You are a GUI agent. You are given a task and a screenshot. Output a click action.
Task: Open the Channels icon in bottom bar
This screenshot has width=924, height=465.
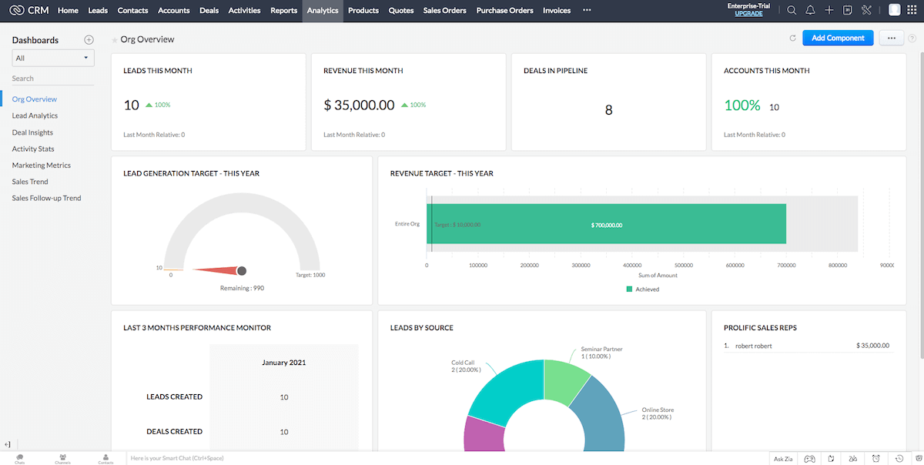coord(62,458)
